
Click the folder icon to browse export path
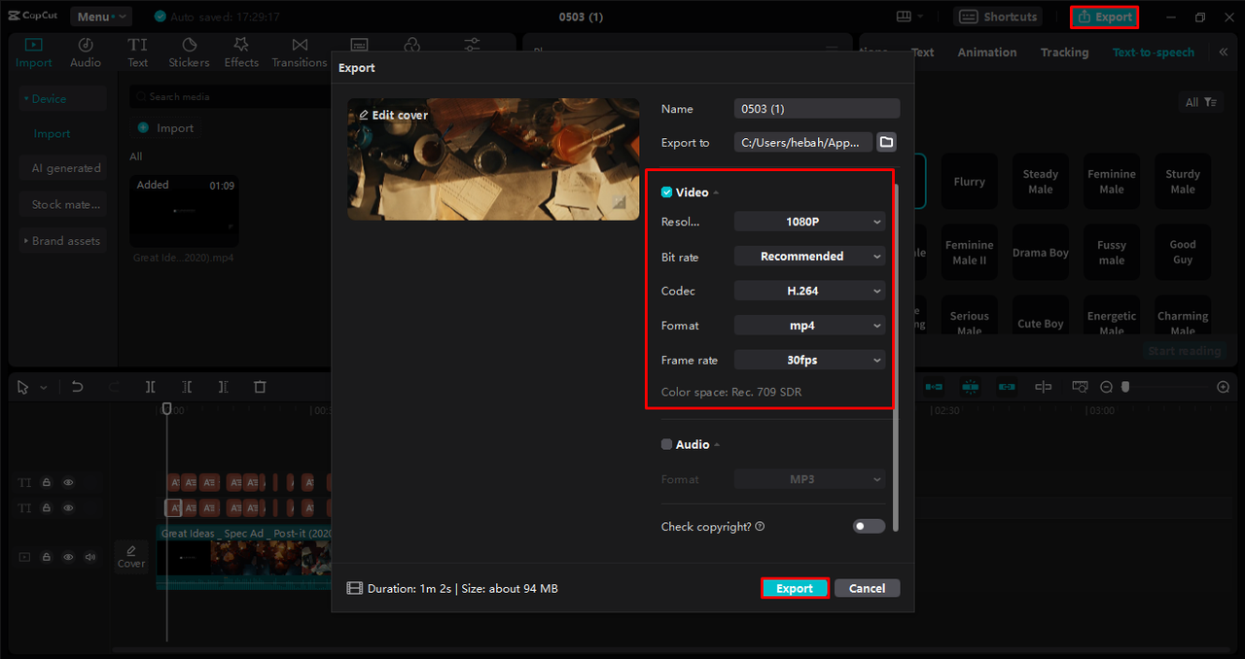click(886, 142)
